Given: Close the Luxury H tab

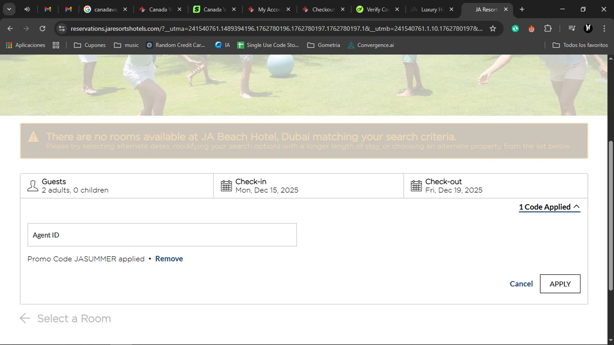Looking at the screenshot, I should 451,9.
